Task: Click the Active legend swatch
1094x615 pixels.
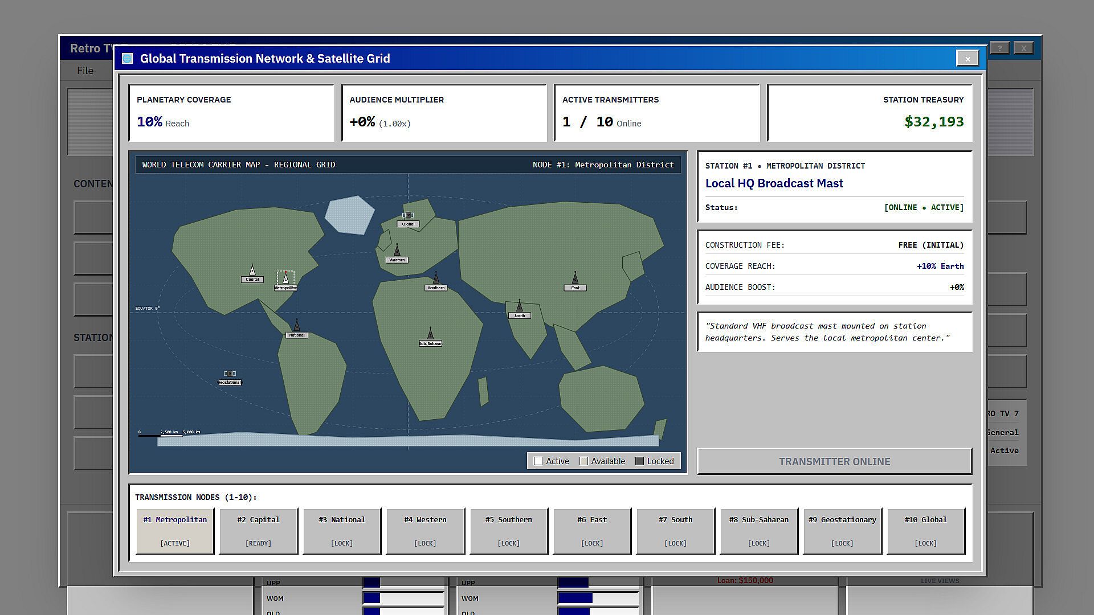Action: point(538,461)
